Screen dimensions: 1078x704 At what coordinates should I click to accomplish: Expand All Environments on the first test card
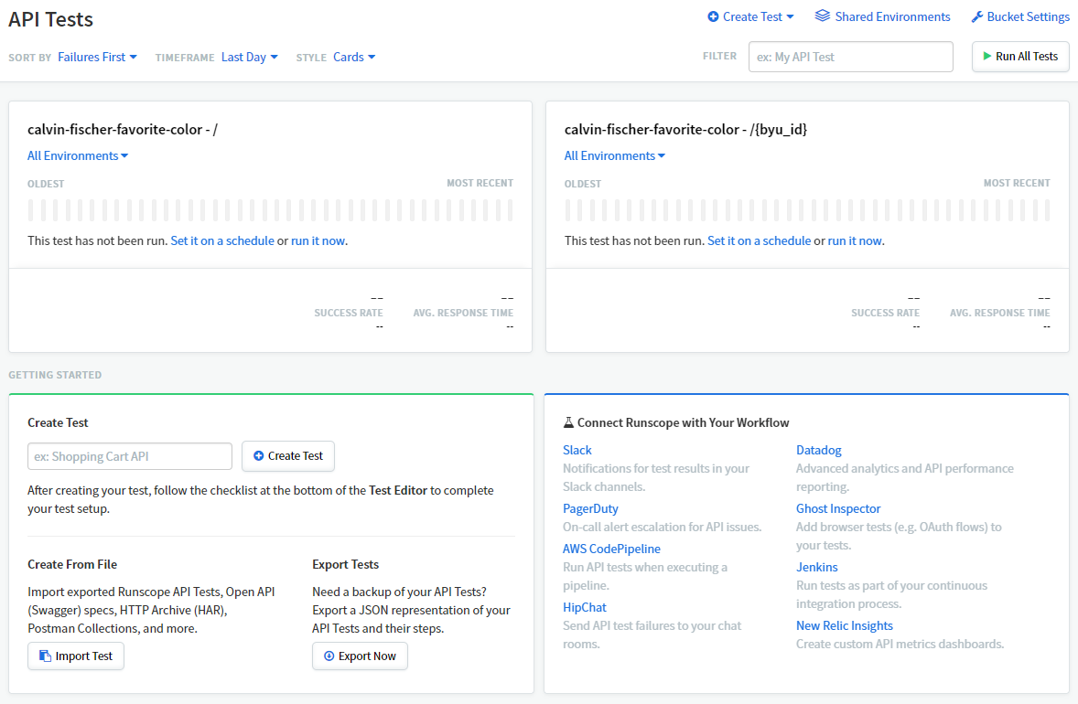(x=78, y=156)
